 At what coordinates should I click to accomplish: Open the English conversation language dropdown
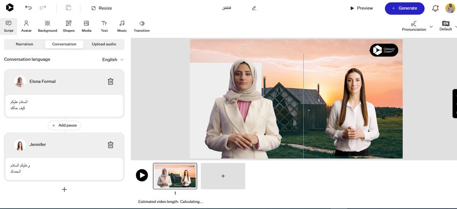click(x=113, y=60)
